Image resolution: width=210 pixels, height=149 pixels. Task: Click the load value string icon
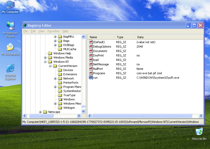pos(91,60)
